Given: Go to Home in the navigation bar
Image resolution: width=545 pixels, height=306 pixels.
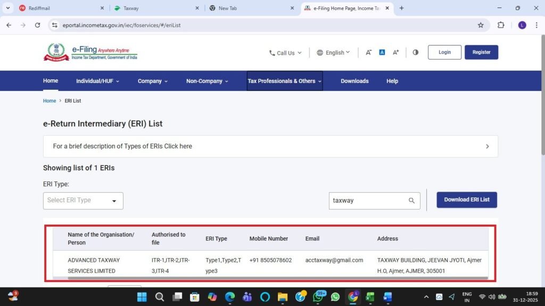Looking at the screenshot, I should click(51, 81).
